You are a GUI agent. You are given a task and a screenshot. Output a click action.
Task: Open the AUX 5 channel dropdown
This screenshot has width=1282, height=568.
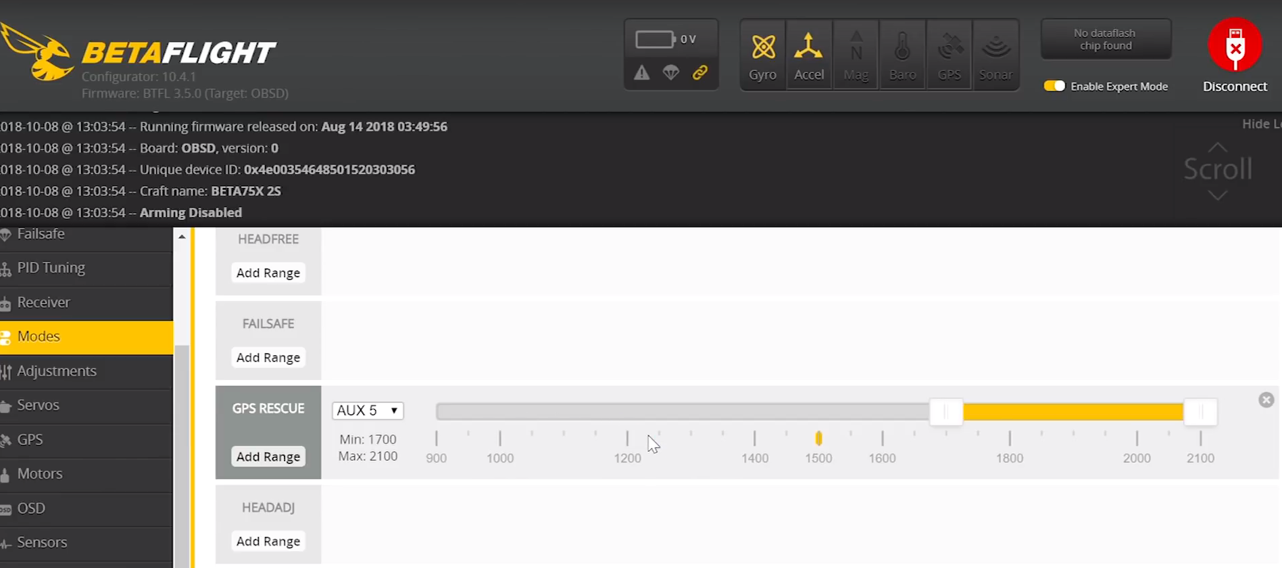(x=368, y=410)
